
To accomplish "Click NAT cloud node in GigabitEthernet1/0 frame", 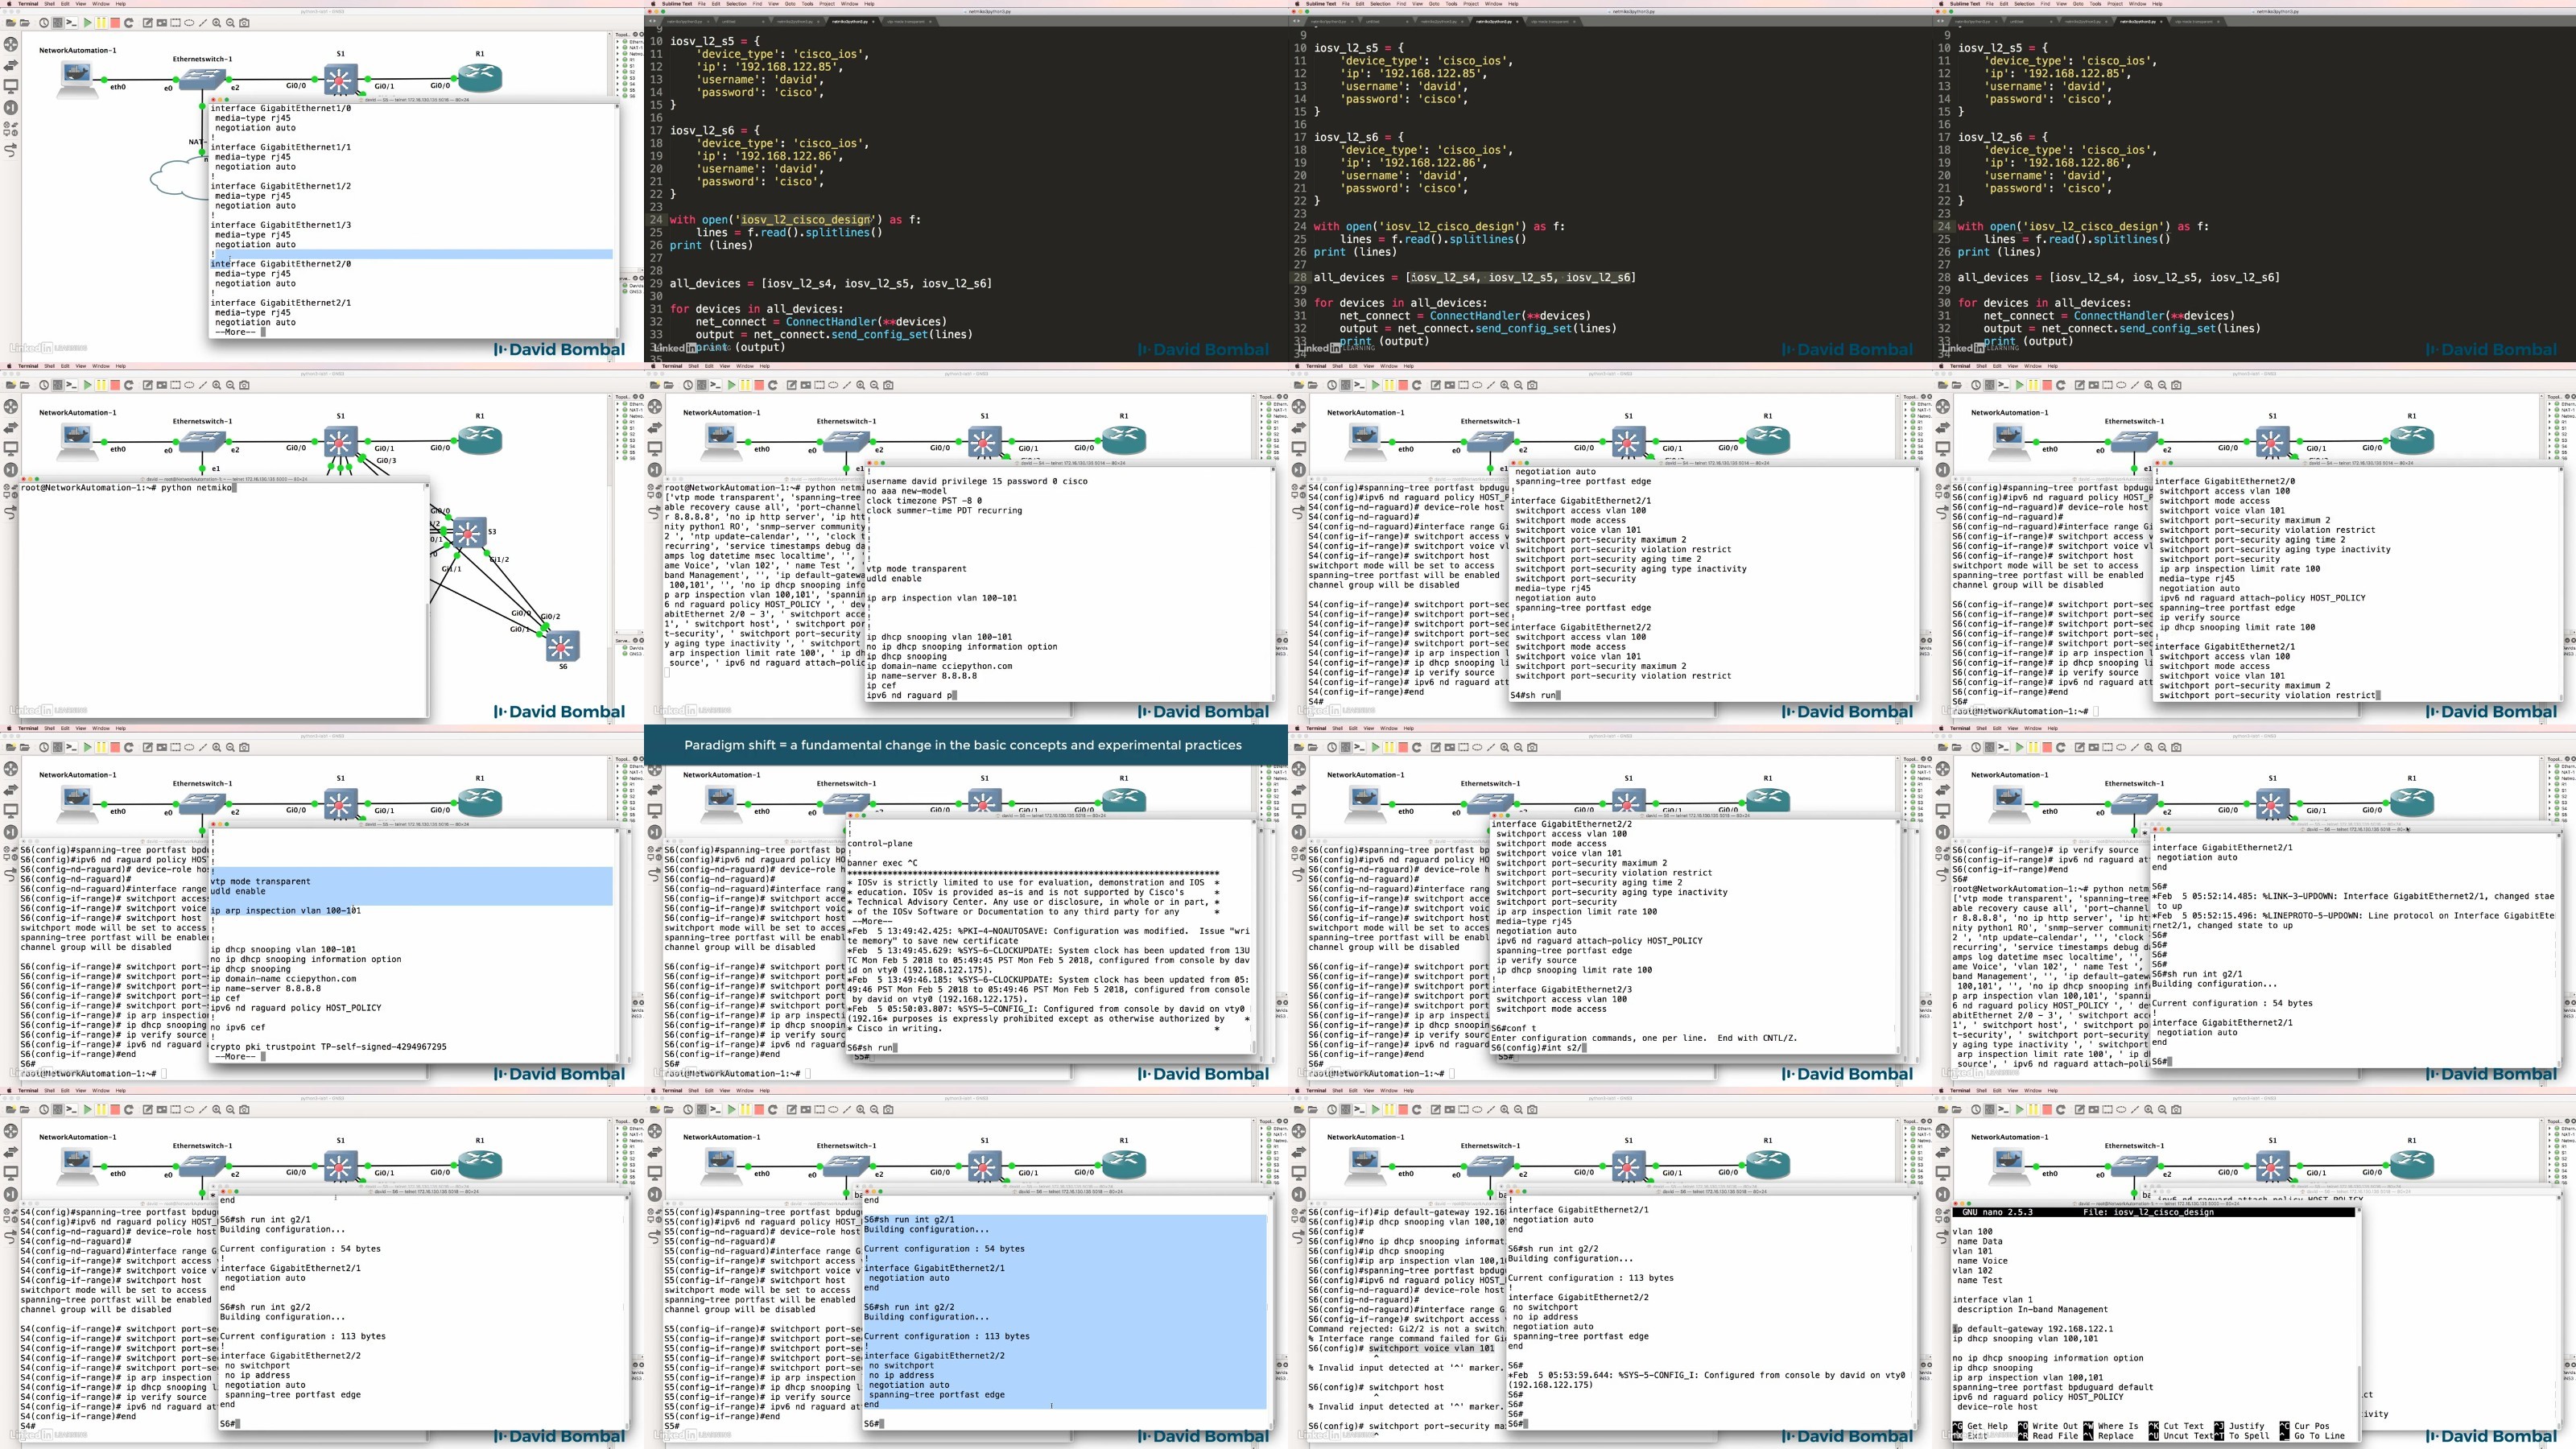I will [x=178, y=180].
